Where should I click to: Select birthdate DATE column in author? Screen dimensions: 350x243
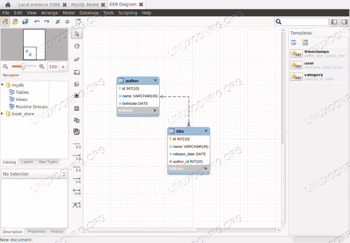point(138,103)
